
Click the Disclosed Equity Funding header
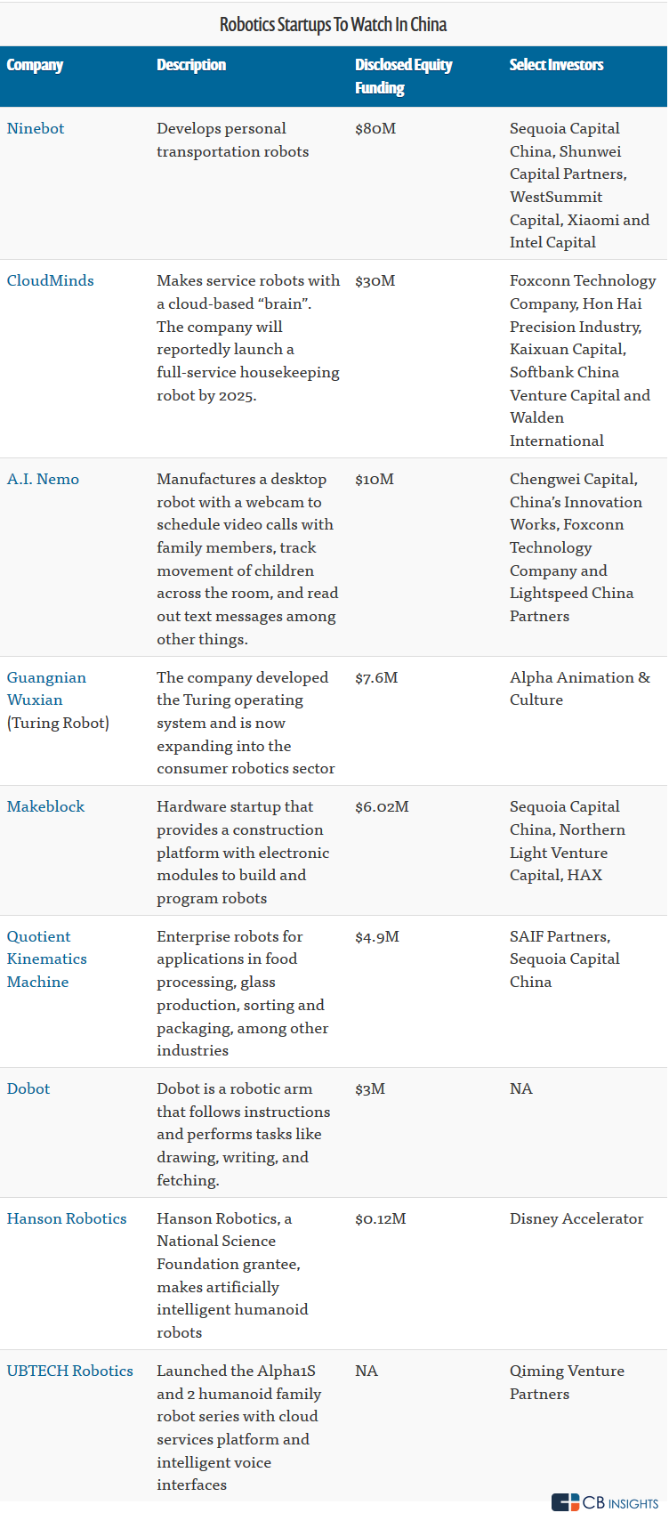click(x=403, y=76)
